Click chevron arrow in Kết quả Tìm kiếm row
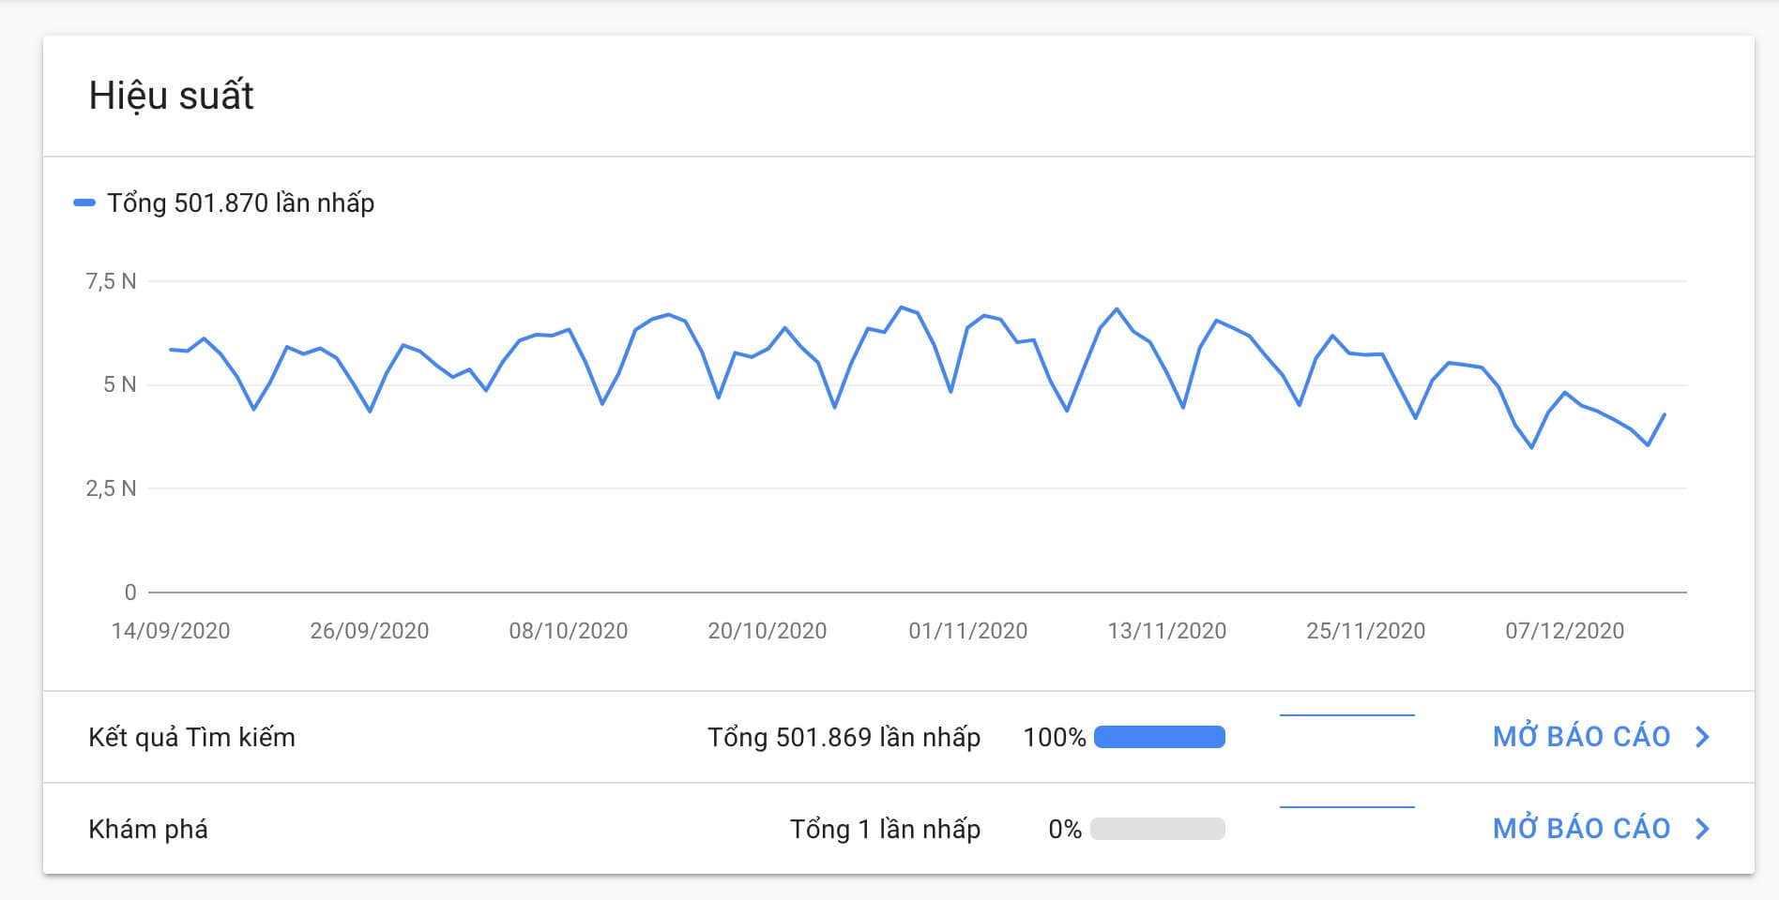The width and height of the screenshot is (1779, 900). [1703, 737]
